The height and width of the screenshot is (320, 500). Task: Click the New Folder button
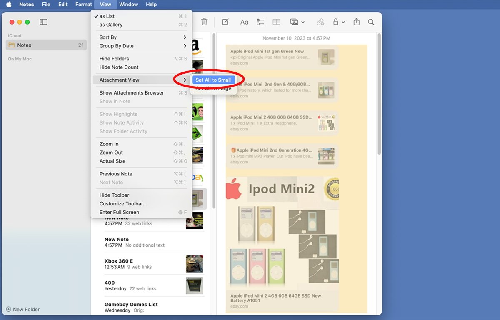coord(23,309)
